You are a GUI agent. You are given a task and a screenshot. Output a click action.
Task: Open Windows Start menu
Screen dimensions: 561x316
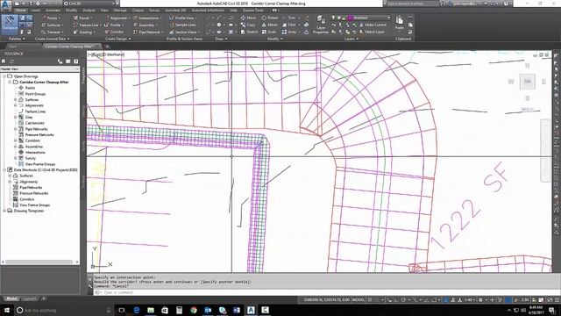(x=6, y=310)
